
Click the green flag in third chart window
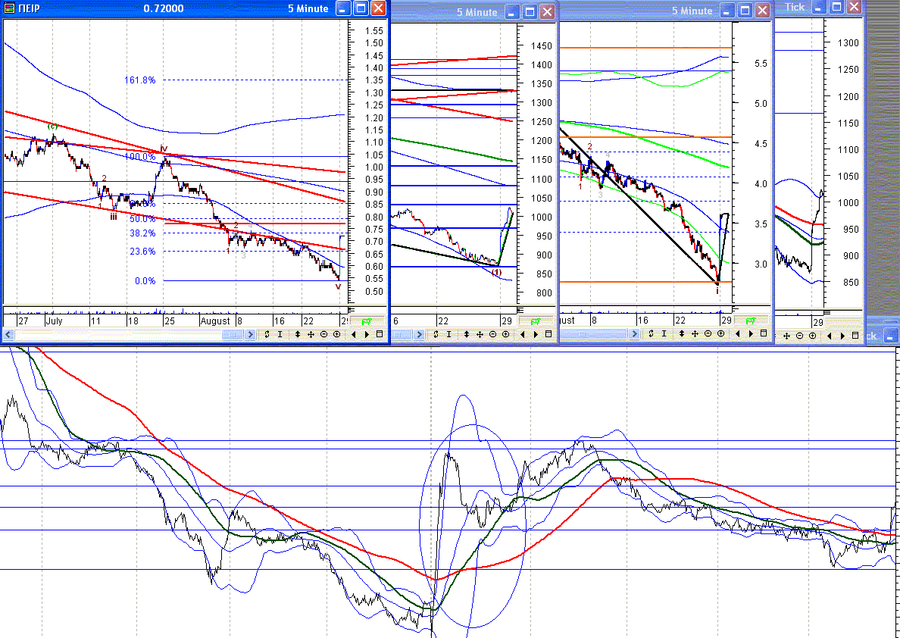pos(751,321)
